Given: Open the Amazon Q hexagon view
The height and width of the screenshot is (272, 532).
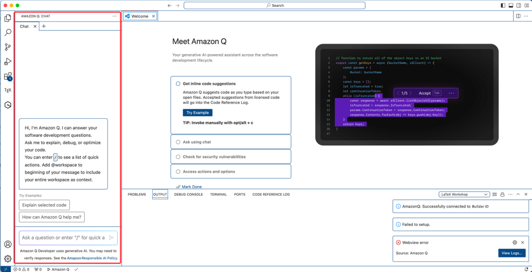Looking at the screenshot, I should click(7, 105).
